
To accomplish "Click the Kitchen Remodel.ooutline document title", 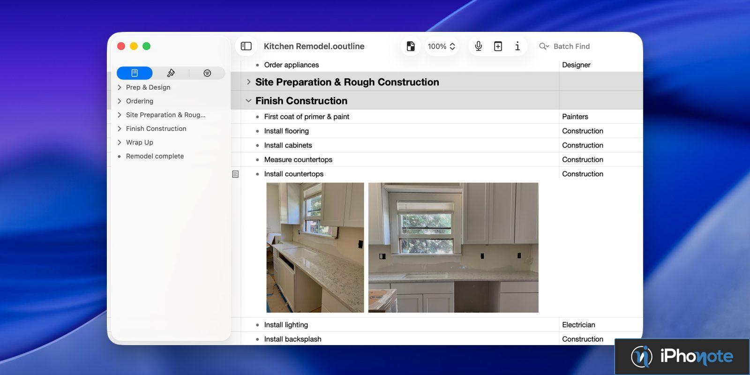I will coord(314,46).
